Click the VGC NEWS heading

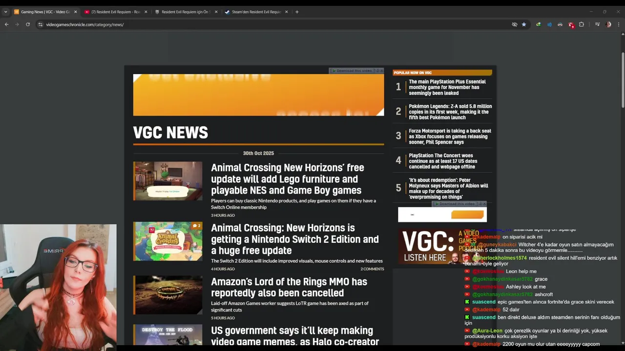pyautogui.click(x=170, y=133)
